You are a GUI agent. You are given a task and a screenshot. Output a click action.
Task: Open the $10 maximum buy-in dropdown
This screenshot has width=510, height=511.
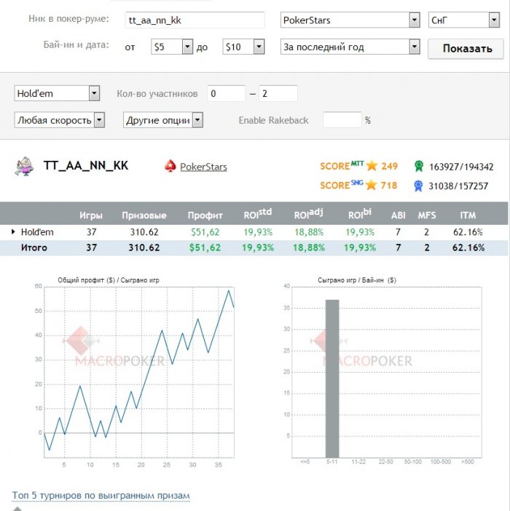click(x=243, y=47)
